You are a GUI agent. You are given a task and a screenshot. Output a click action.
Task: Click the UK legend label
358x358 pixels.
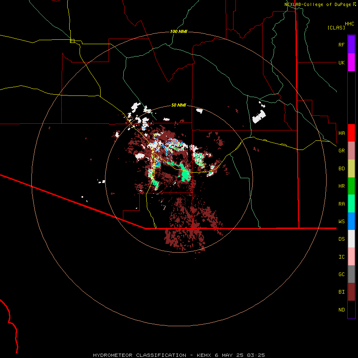342,62
